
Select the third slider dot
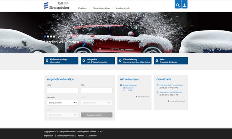pos(51,36)
